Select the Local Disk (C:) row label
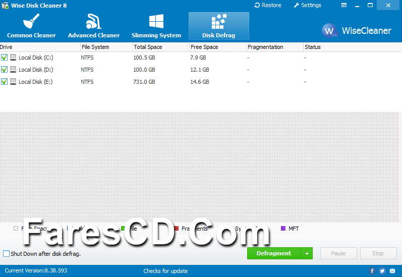The height and width of the screenshot is (277, 402). 36,58
